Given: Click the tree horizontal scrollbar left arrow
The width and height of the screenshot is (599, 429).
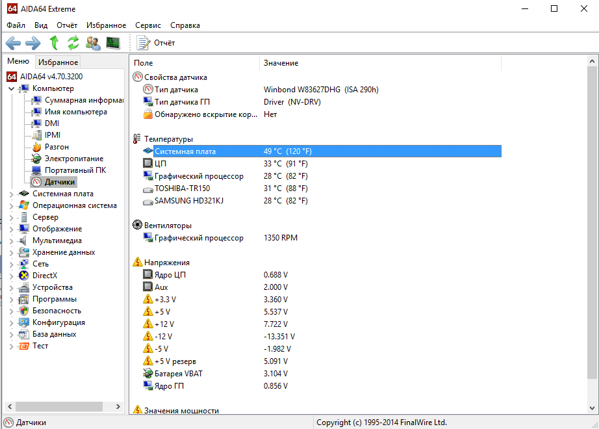Looking at the screenshot, I should pos(10,406).
